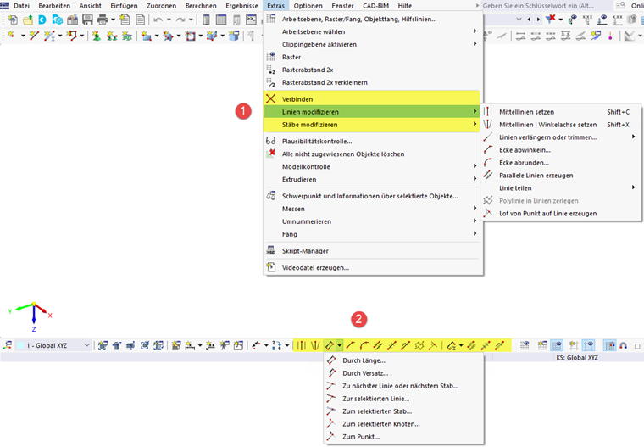Click the extend line by length toolbar icon
This screenshot has width=644, height=447.
point(330,345)
